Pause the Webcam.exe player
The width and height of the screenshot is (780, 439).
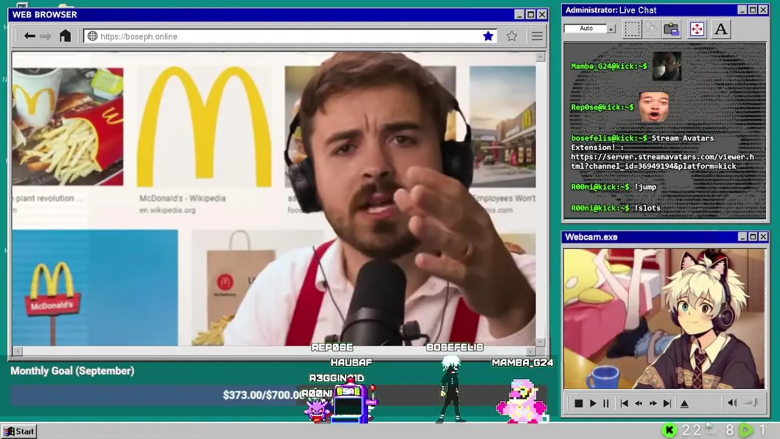[x=606, y=403]
